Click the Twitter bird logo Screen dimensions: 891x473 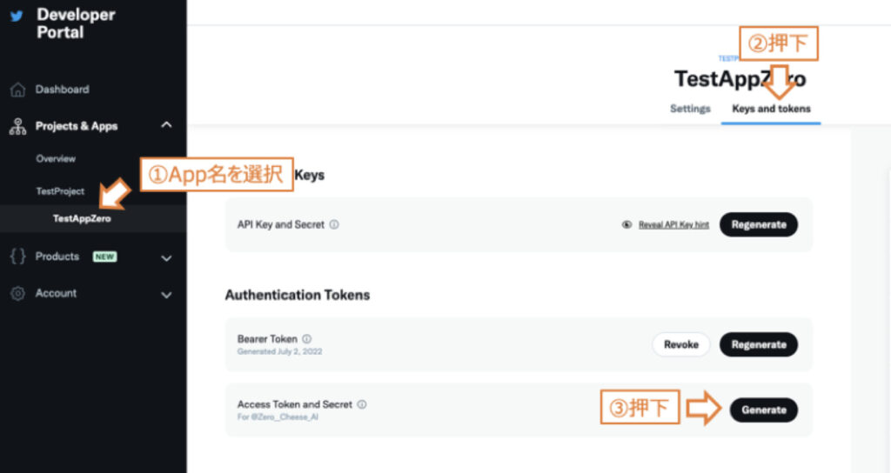(x=17, y=16)
